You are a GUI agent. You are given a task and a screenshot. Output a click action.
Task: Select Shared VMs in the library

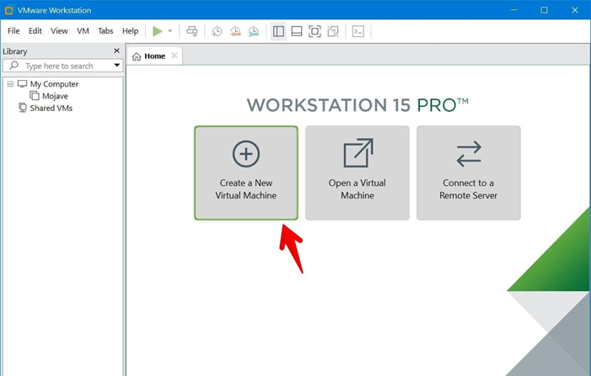click(51, 108)
